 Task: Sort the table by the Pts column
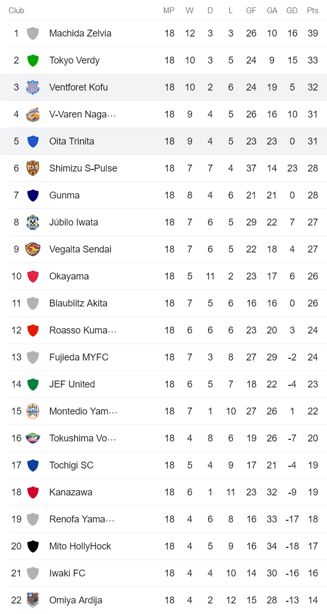[313, 10]
